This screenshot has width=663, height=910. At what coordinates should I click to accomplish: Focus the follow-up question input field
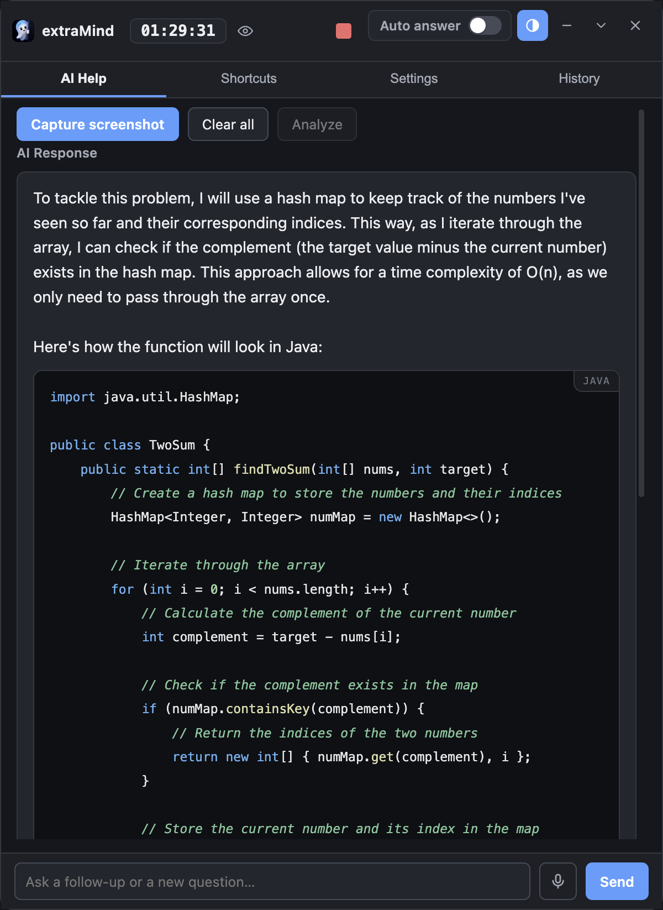tap(272, 881)
